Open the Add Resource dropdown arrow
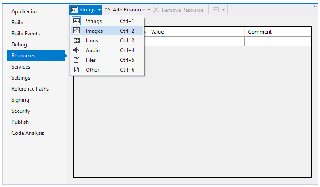The width and height of the screenshot is (320, 187). coord(149,10)
